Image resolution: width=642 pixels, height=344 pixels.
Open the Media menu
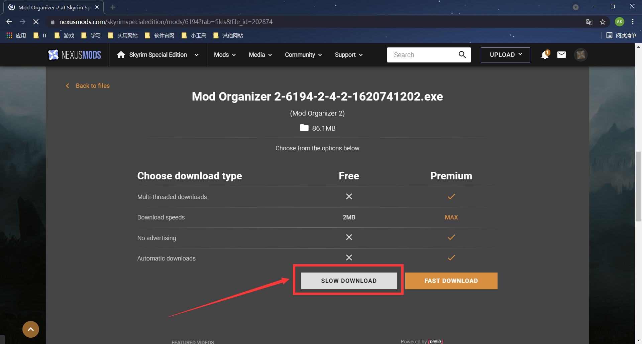click(260, 55)
